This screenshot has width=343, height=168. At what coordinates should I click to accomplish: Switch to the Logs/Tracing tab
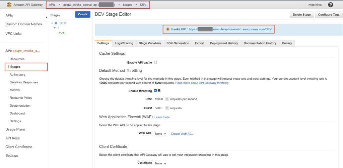coord(124,43)
